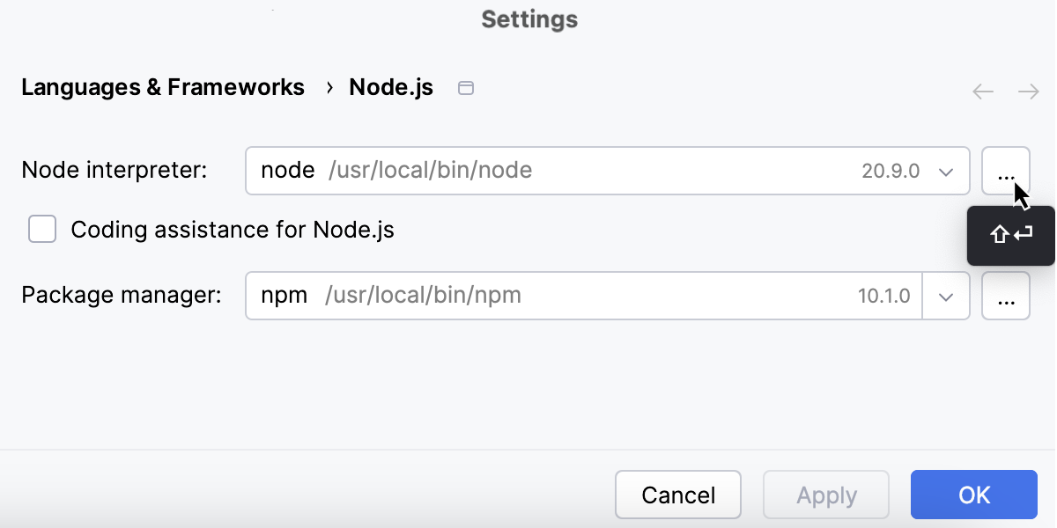1057x528 pixels.
Task: Click the open-in-editor icon beside Node.js breadcrumb
Action: click(x=466, y=87)
